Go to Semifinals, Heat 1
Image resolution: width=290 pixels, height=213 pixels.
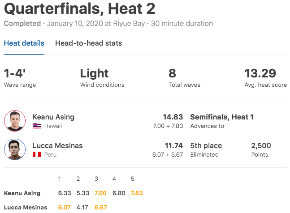click(x=222, y=117)
